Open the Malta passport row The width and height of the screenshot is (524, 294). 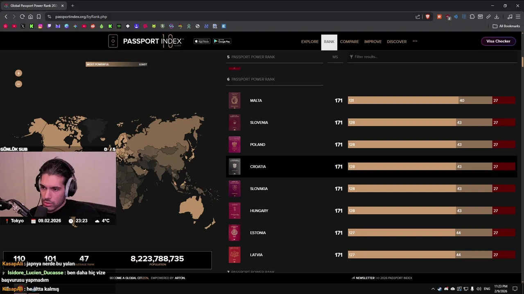(x=371, y=100)
